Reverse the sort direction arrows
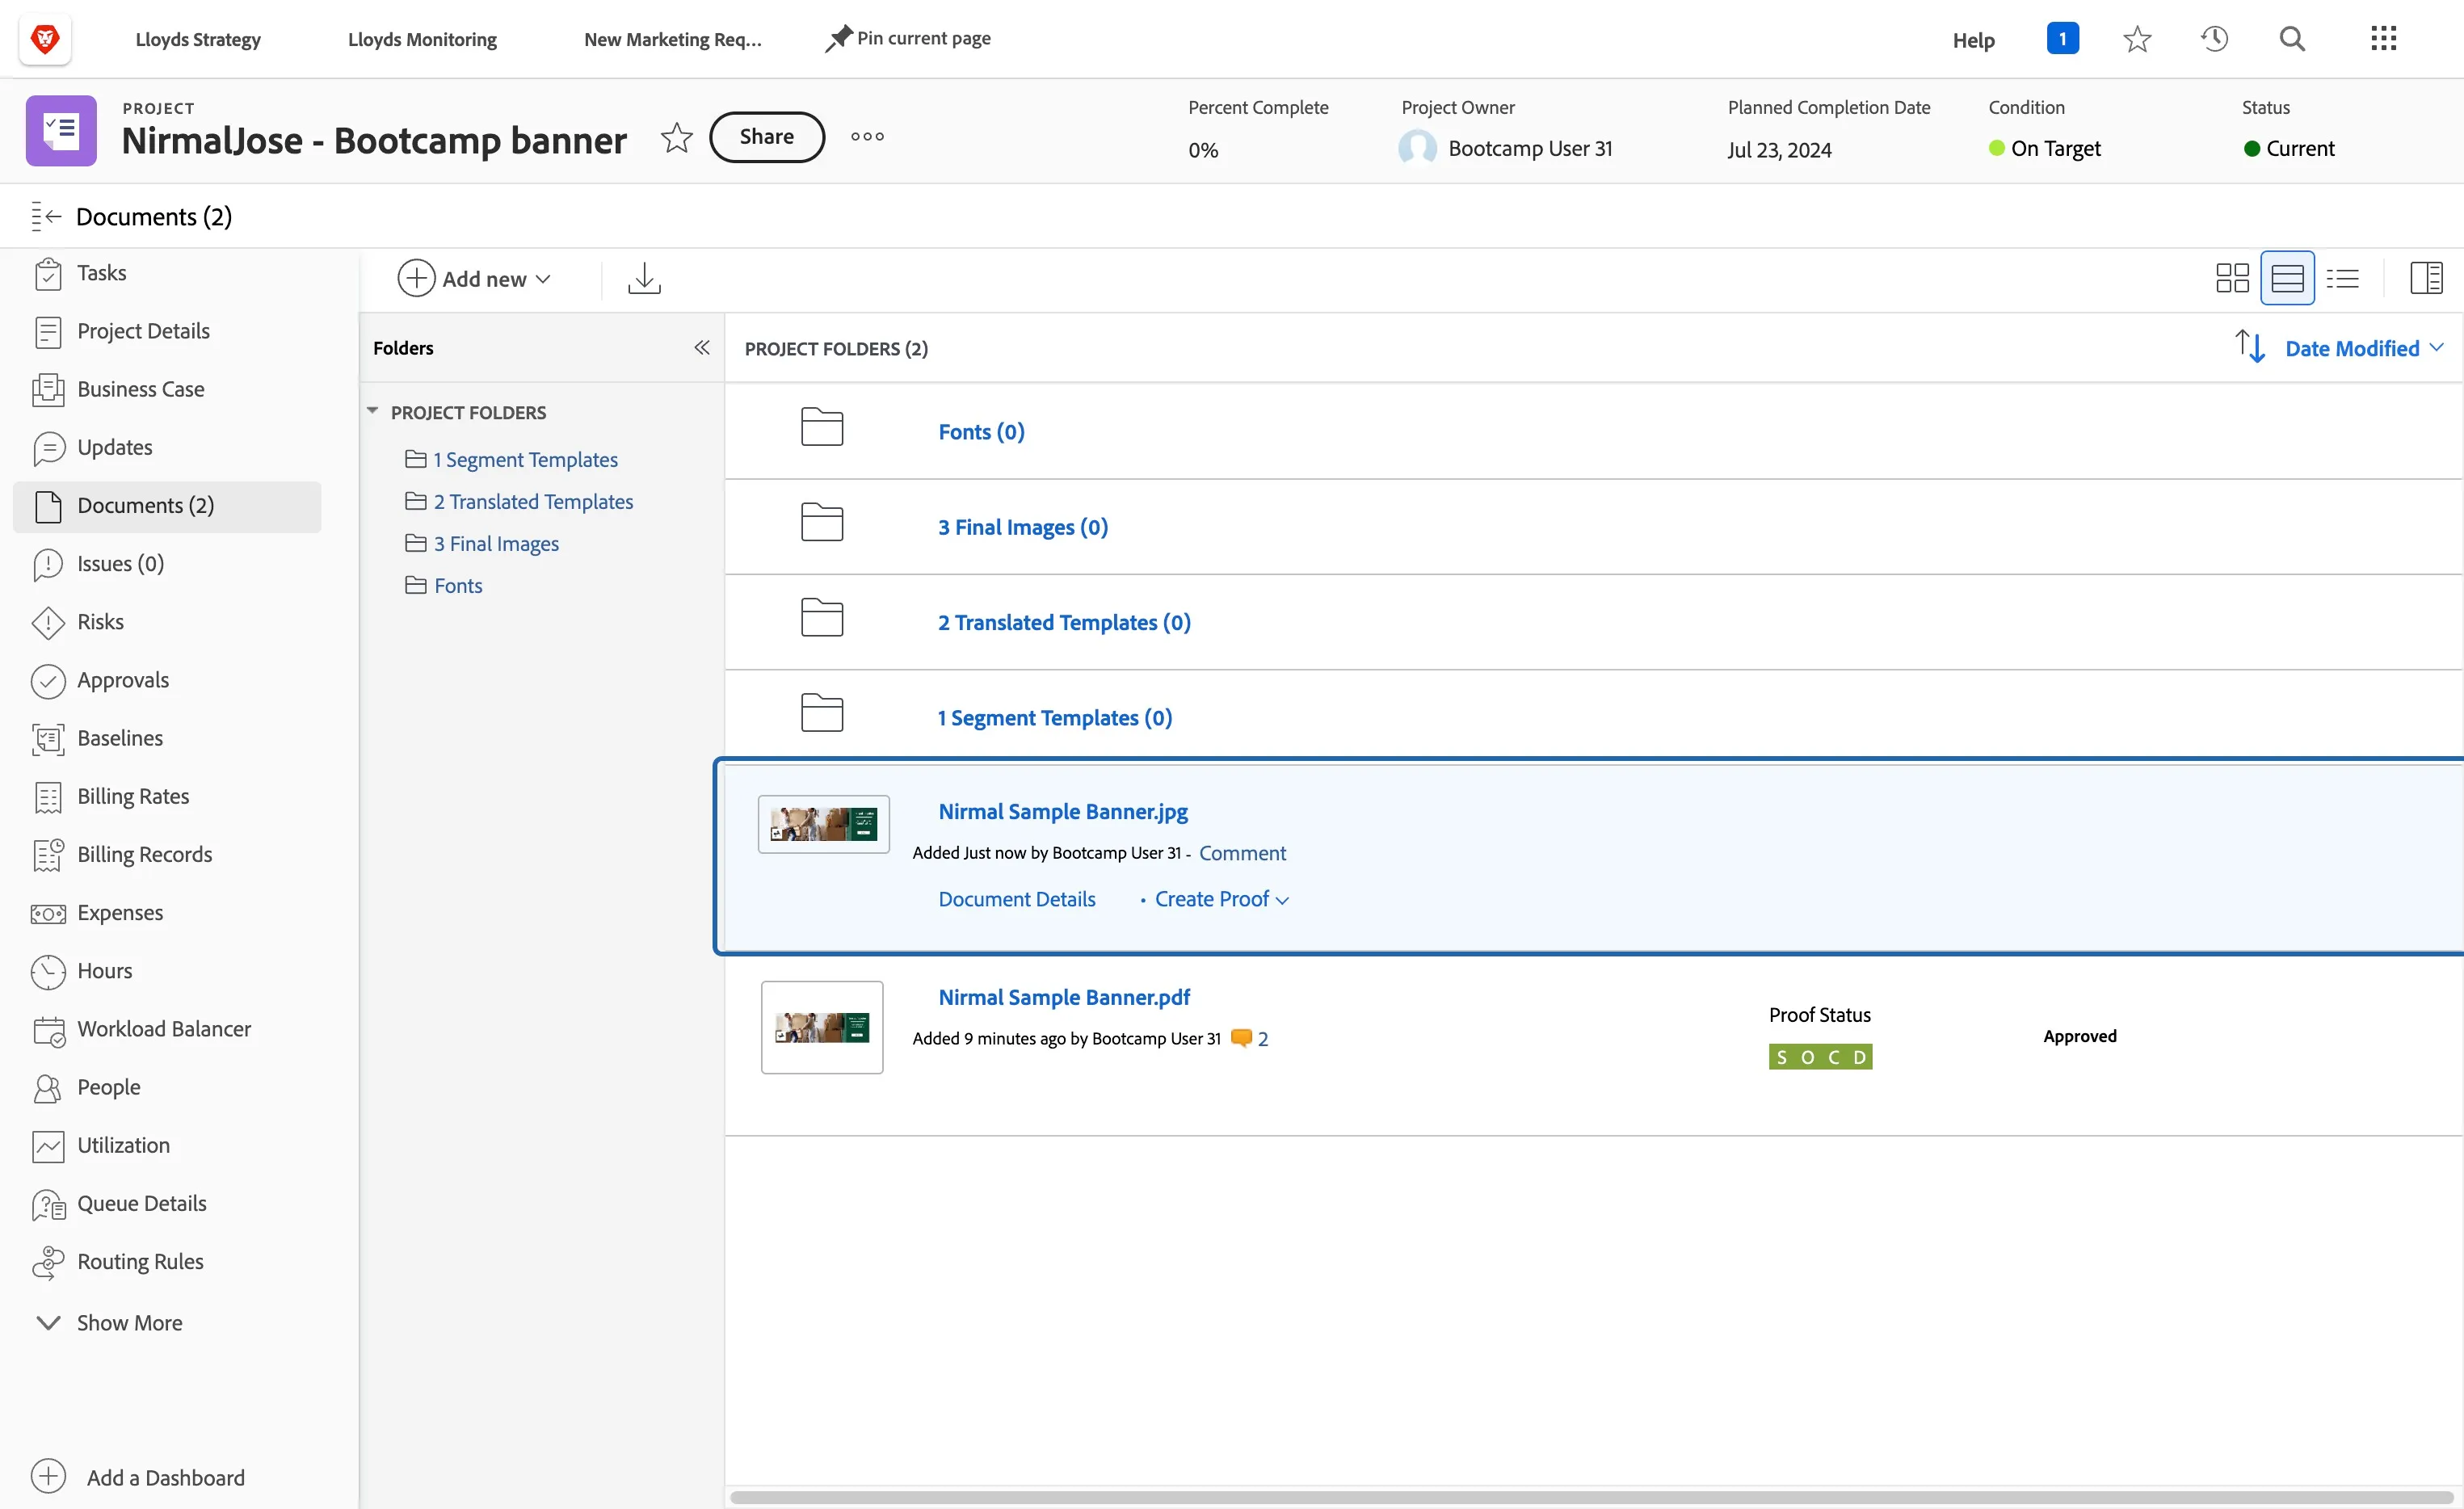Screen dimensions: 2464x1509 (2250, 347)
